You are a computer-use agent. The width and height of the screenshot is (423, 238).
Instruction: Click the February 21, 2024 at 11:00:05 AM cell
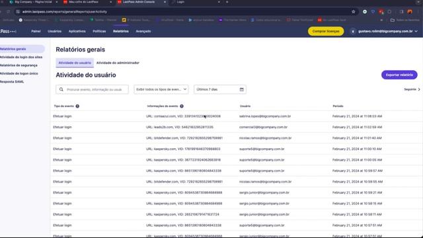coord(357,160)
